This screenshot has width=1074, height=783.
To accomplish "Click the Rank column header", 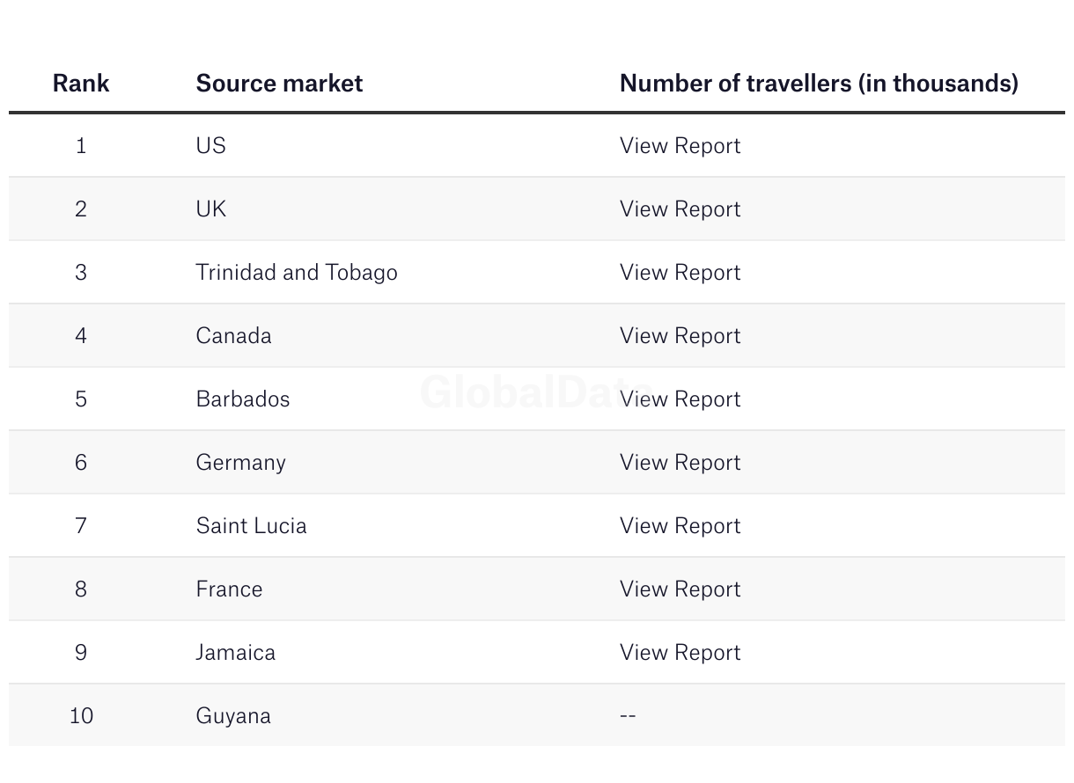I will 81,84.
